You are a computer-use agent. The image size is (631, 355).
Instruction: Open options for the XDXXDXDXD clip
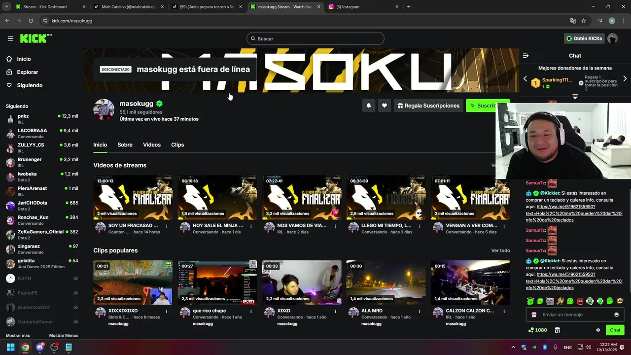(x=167, y=311)
